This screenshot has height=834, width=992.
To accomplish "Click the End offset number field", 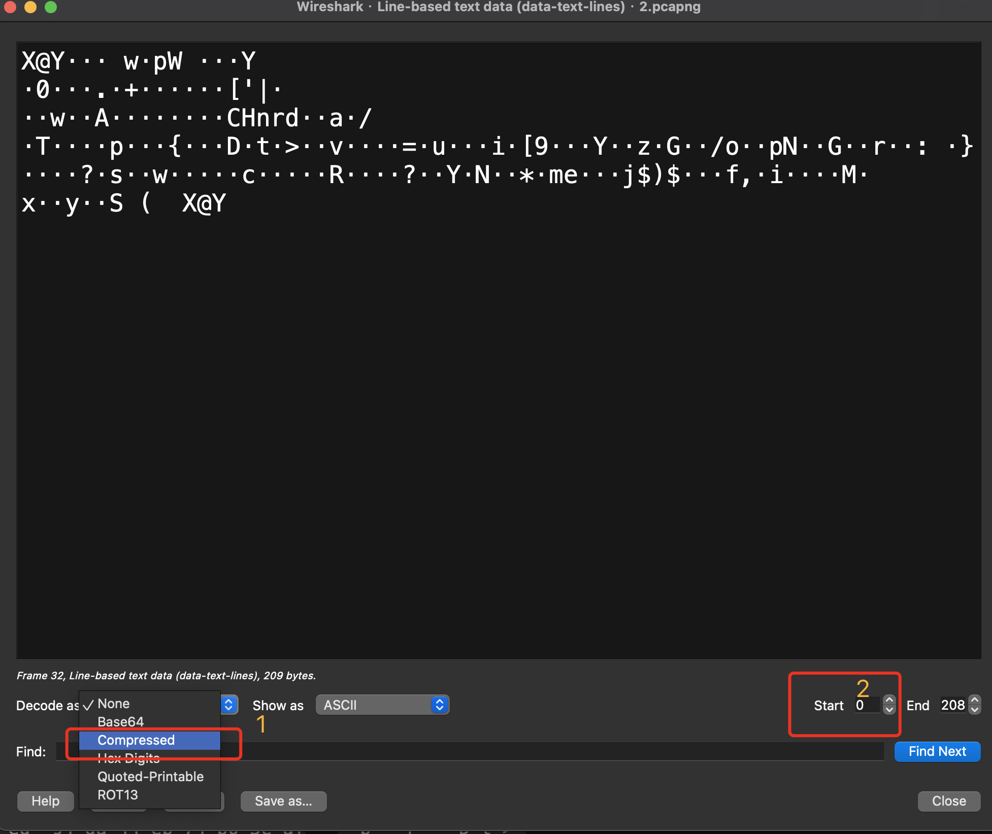I will pos(952,705).
